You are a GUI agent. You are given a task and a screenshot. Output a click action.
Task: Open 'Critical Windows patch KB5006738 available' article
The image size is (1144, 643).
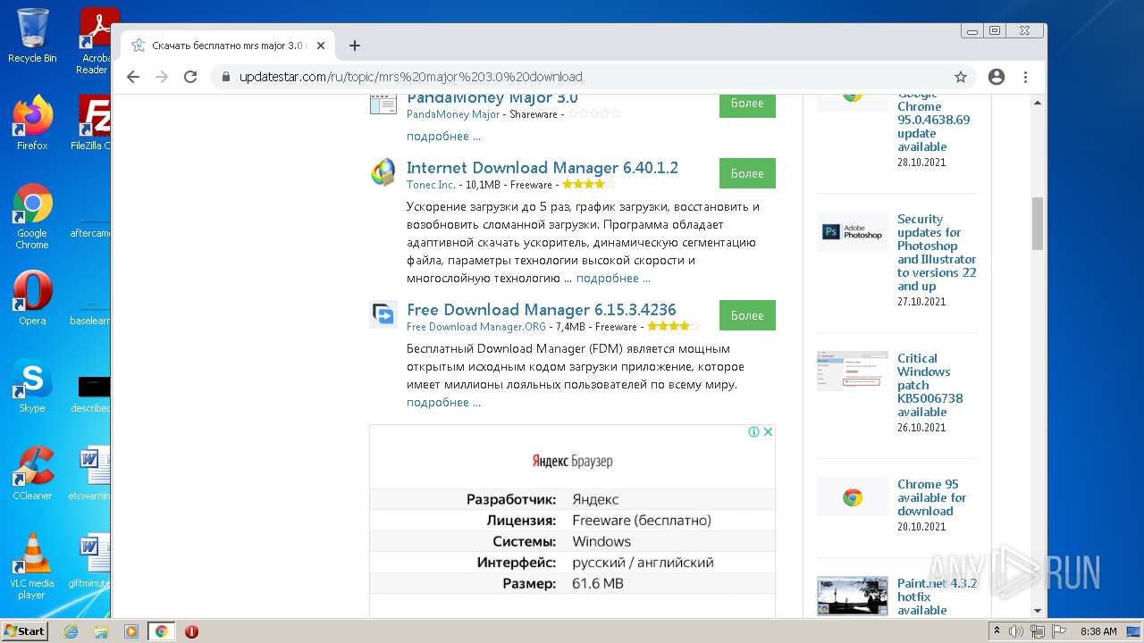(929, 385)
